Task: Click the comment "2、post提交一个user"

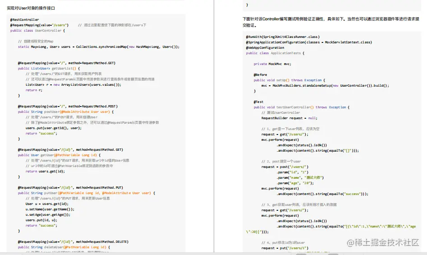Action: point(281,161)
